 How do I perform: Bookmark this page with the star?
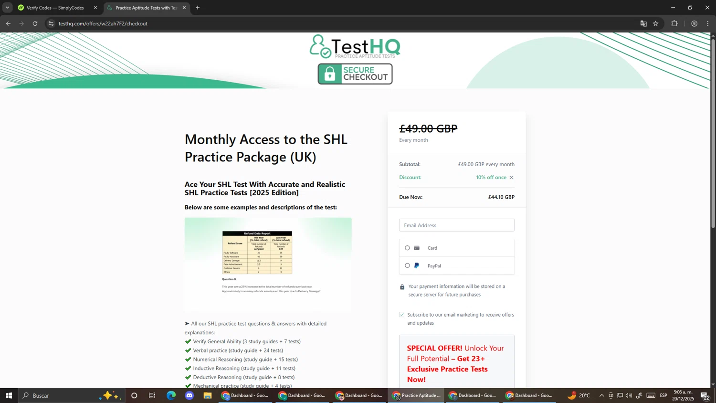click(x=656, y=23)
